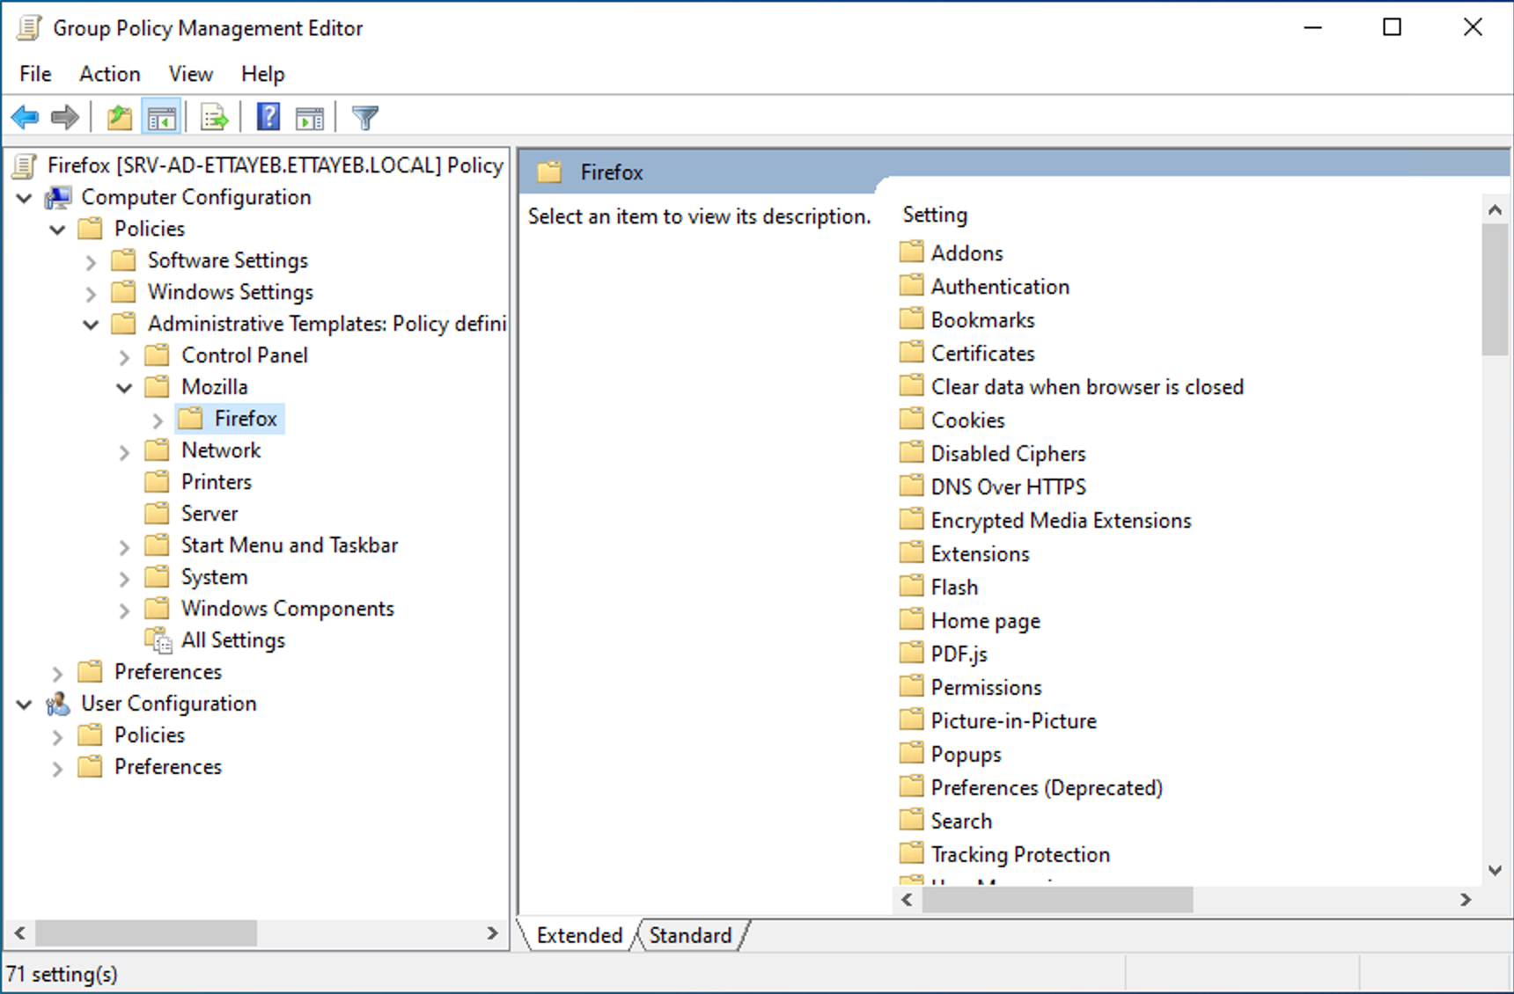Expand the Start Menu and Taskbar node
1514x994 pixels.
(124, 547)
